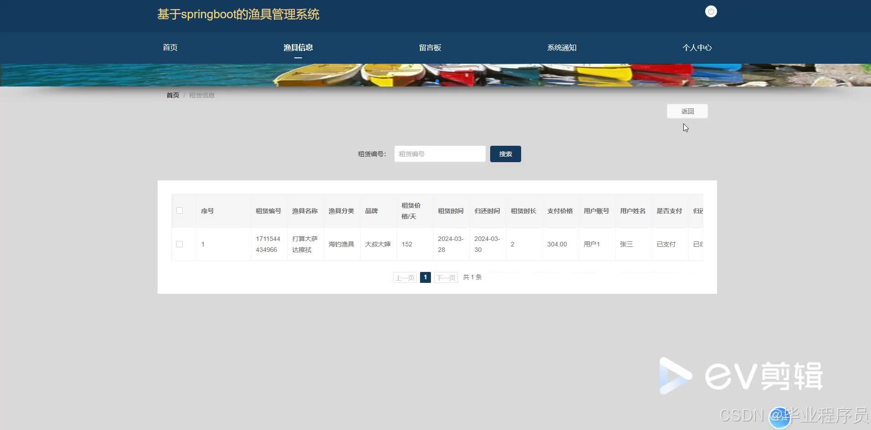Select the carousel indicator dot under the banner
This screenshot has width=871, height=430.
[x=437, y=81]
